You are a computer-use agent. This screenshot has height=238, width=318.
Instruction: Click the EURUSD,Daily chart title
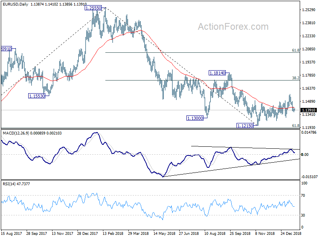click(x=16, y=4)
